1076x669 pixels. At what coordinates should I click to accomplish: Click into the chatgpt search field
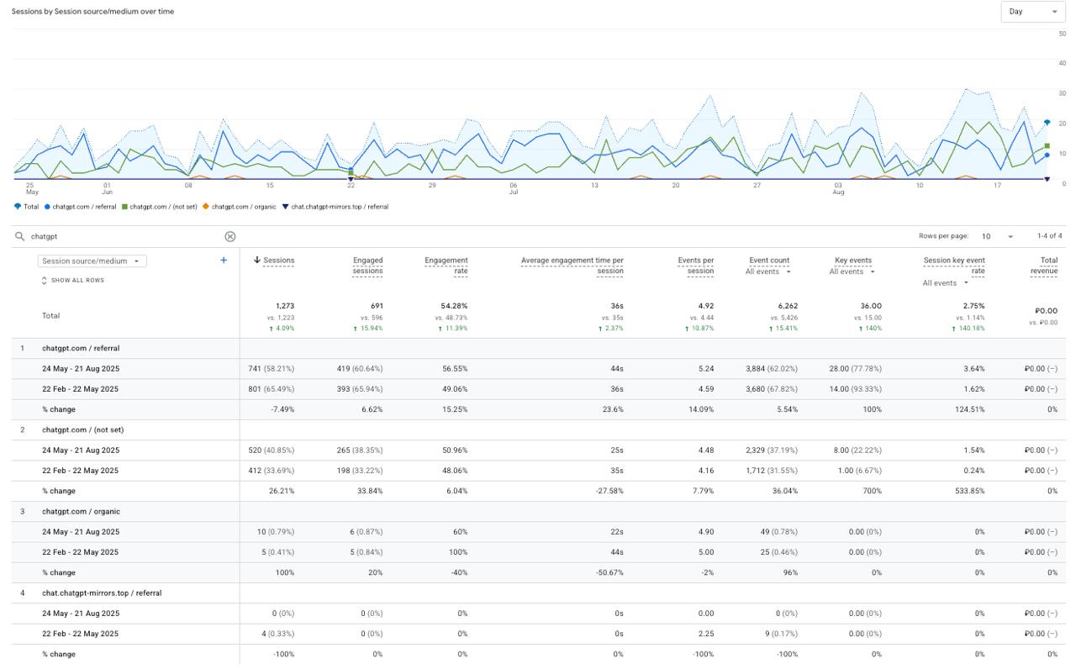click(x=126, y=237)
